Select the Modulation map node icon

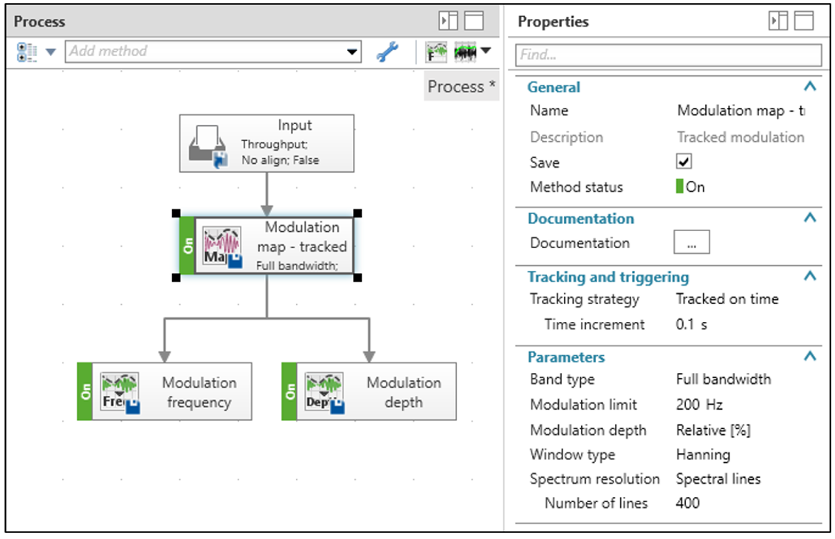coord(221,246)
